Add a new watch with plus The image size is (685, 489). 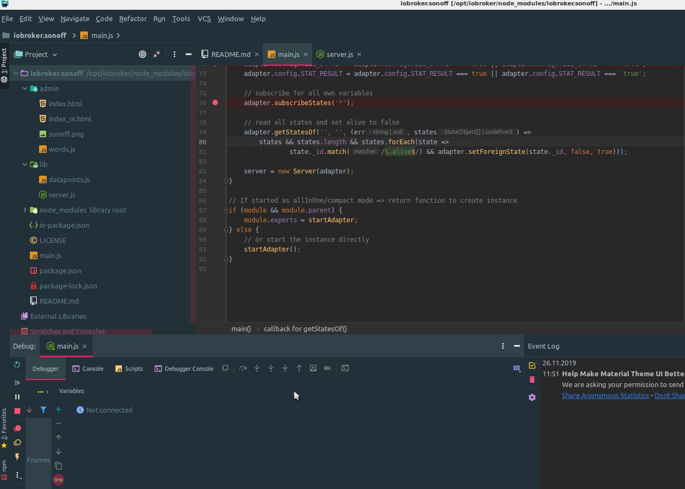59,409
